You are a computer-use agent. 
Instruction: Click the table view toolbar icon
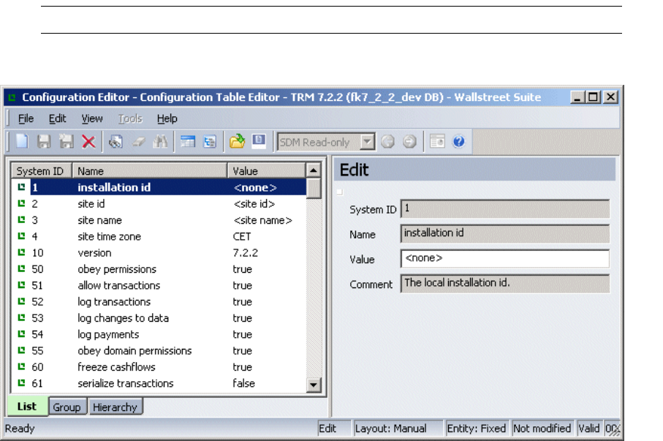187,141
